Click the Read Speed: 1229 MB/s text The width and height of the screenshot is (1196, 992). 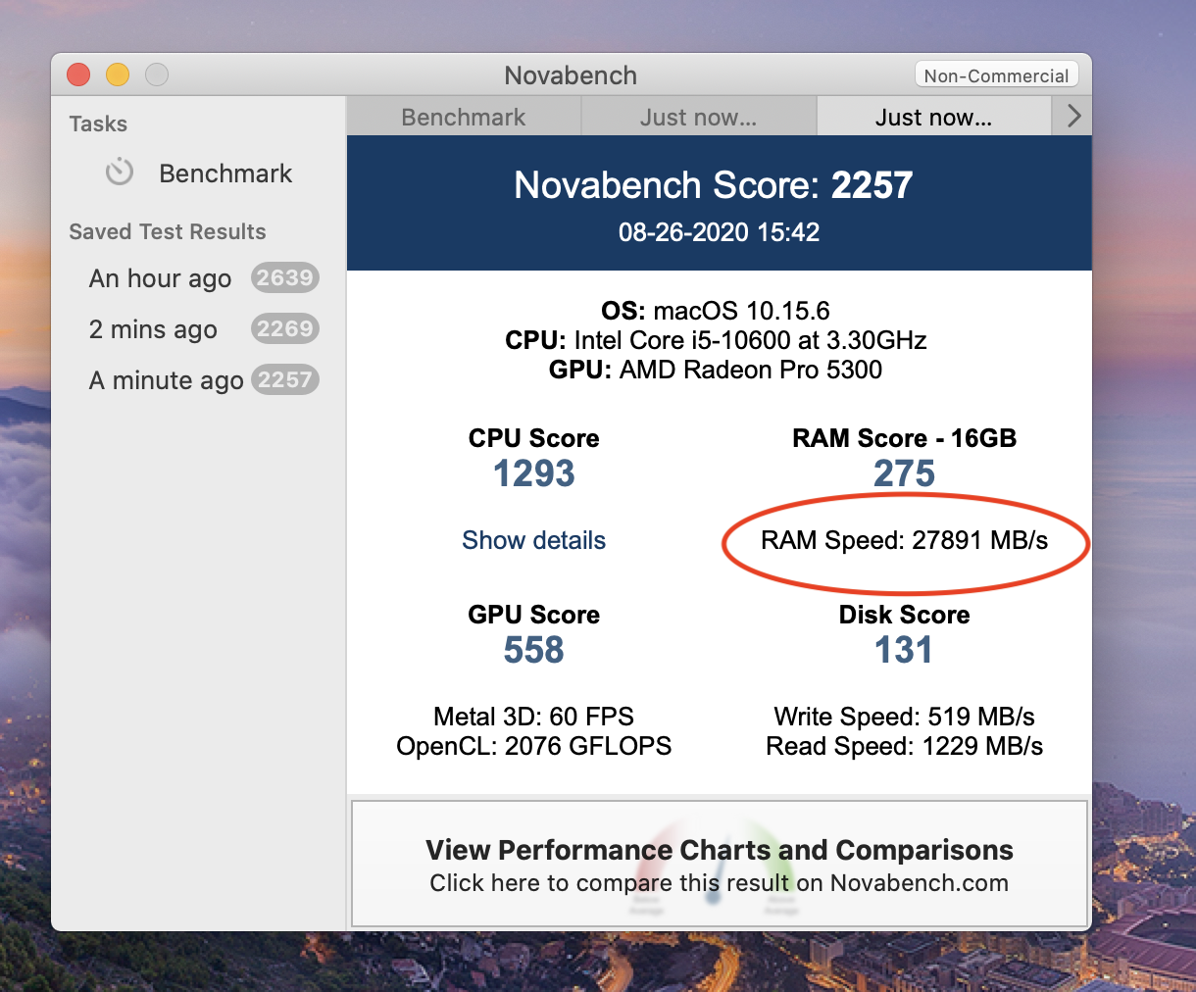click(x=905, y=746)
